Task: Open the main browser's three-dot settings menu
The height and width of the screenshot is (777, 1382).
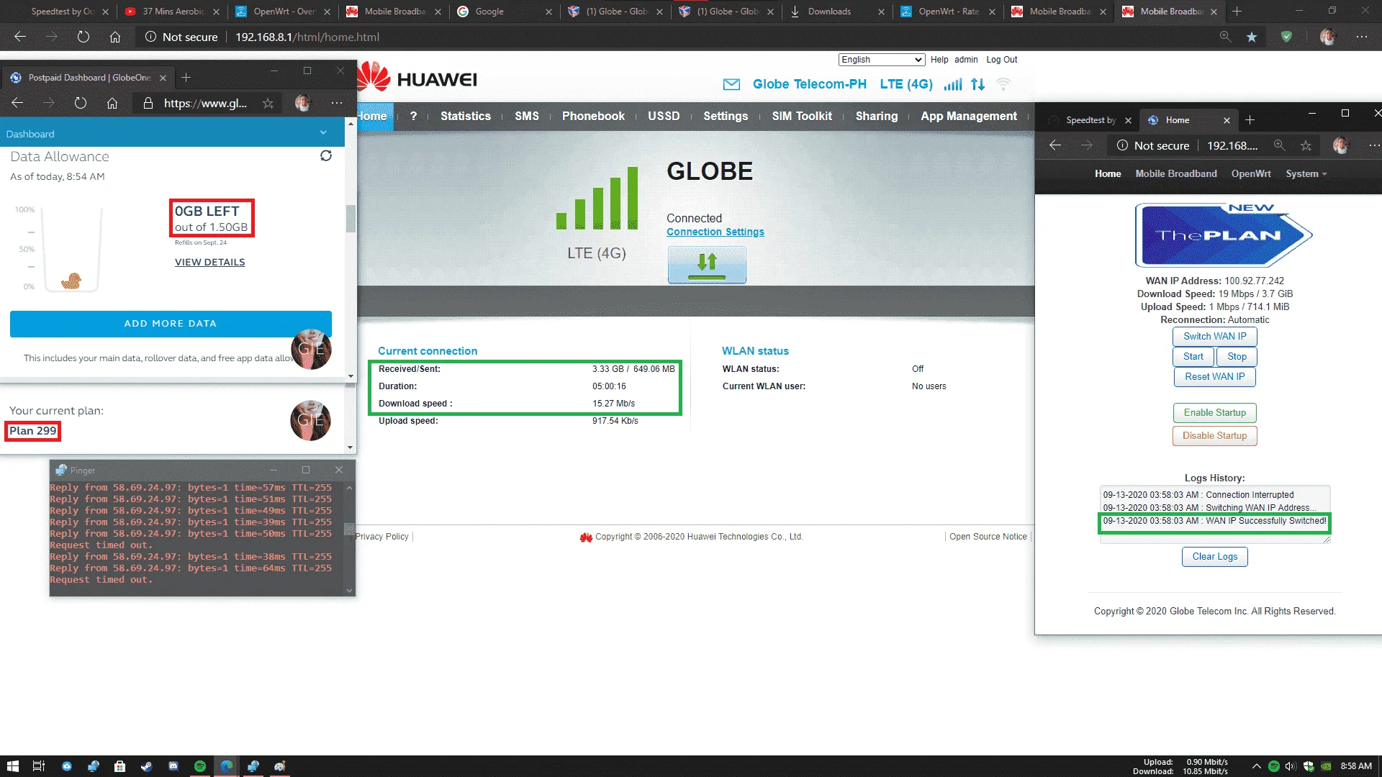Action: [1362, 37]
